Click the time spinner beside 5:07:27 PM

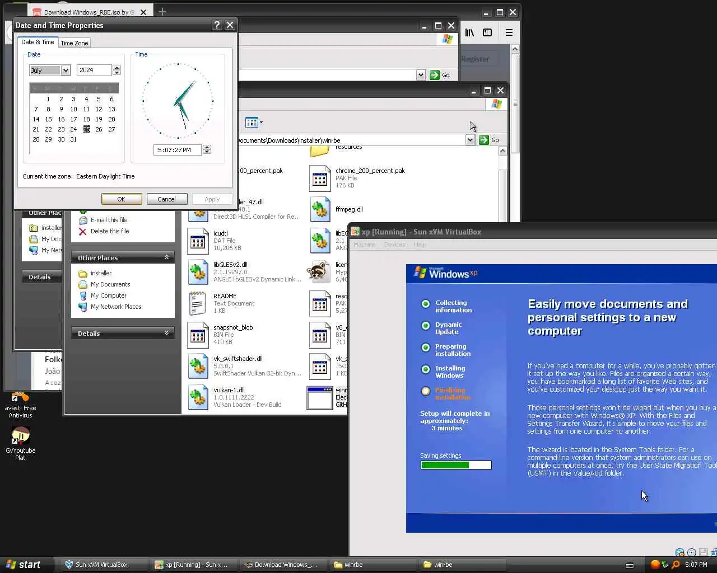(207, 149)
